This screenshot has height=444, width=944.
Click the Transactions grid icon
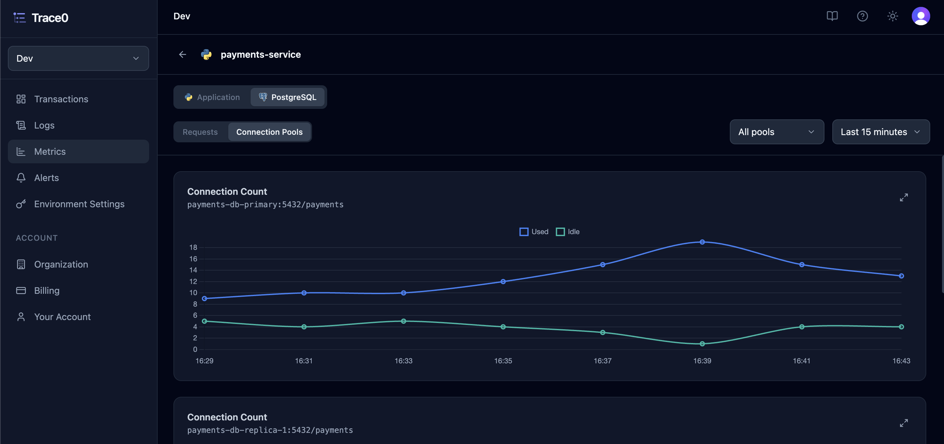21,99
